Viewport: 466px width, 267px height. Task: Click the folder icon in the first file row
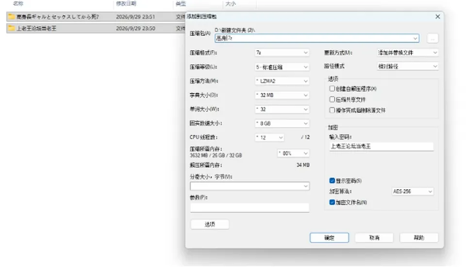click(x=11, y=17)
